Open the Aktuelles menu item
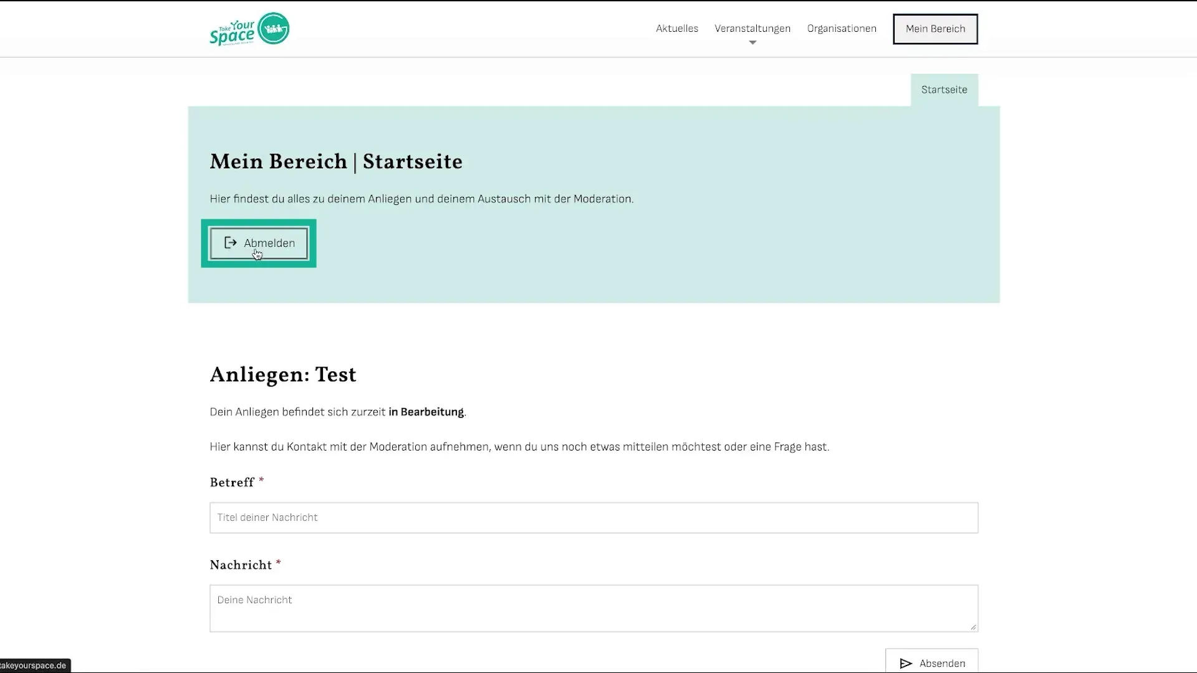Image resolution: width=1197 pixels, height=673 pixels. tap(676, 29)
